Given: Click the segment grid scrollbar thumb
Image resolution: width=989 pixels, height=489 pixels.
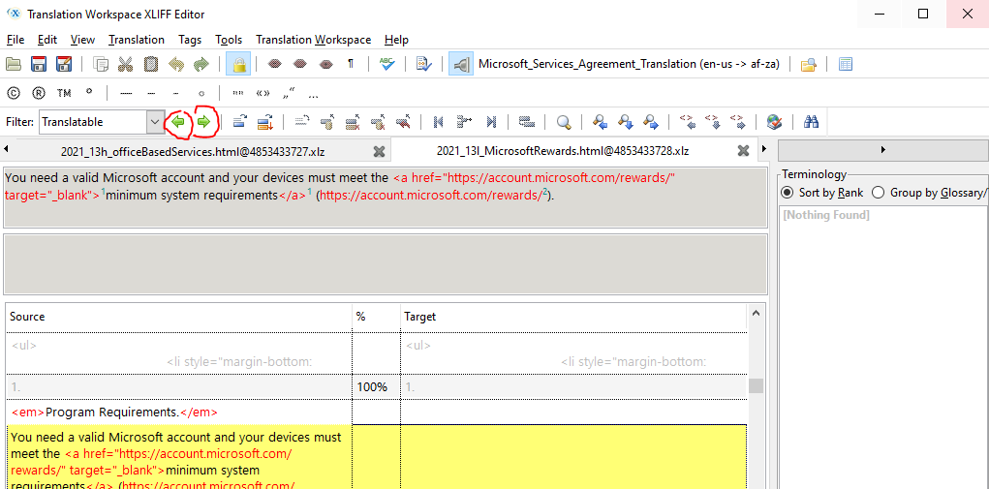Looking at the screenshot, I should click(x=756, y=385).
